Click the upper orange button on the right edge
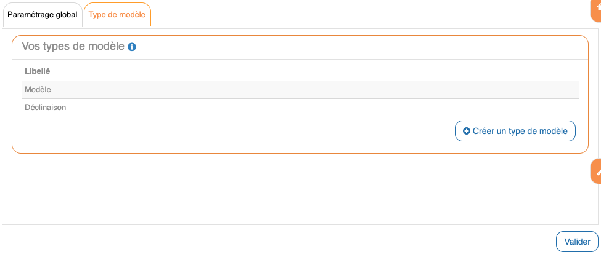Image resolution: width=601 pixels, height=257 pixels. [596, 6]
